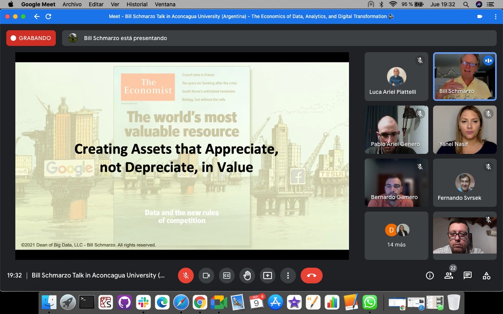The image size is (503, 314).
Task: Open Slack from the Dock
Action: (x=143, y=302)
